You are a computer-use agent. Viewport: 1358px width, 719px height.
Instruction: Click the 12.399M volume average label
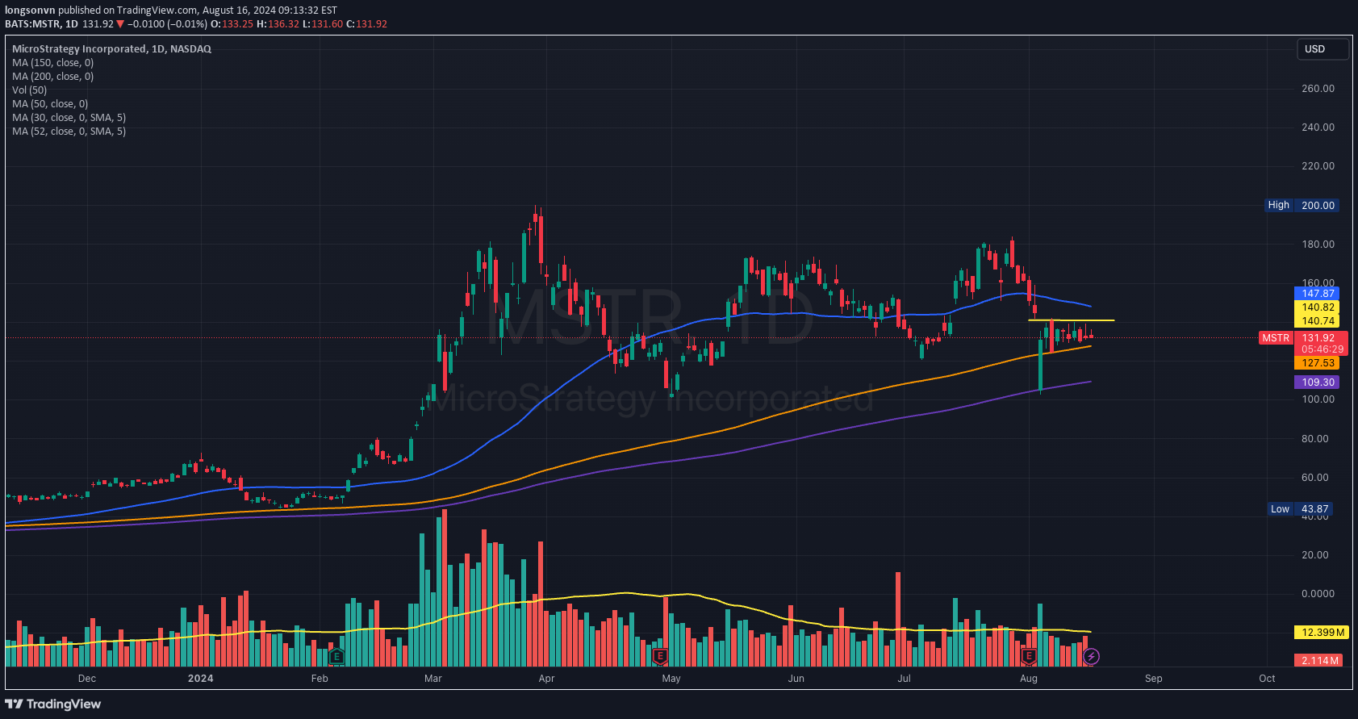1322,633
